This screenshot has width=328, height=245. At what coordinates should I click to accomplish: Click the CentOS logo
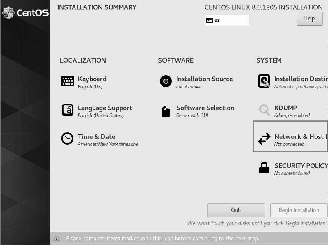coord(25,13)
